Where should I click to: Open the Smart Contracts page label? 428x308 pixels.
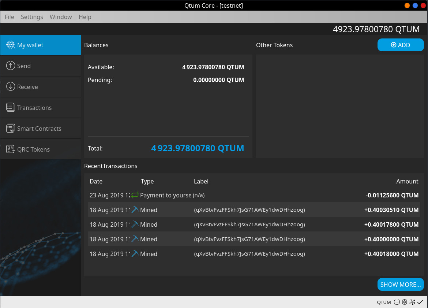pyautogui.click(x=39, y=129)
